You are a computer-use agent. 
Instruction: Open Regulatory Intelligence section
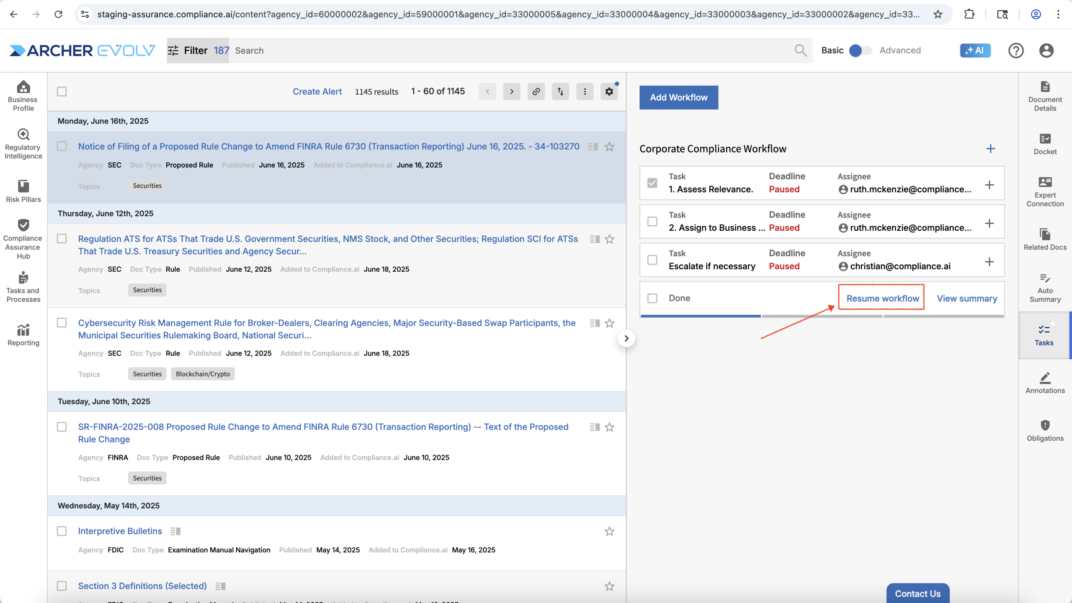(x=23, y=144)
